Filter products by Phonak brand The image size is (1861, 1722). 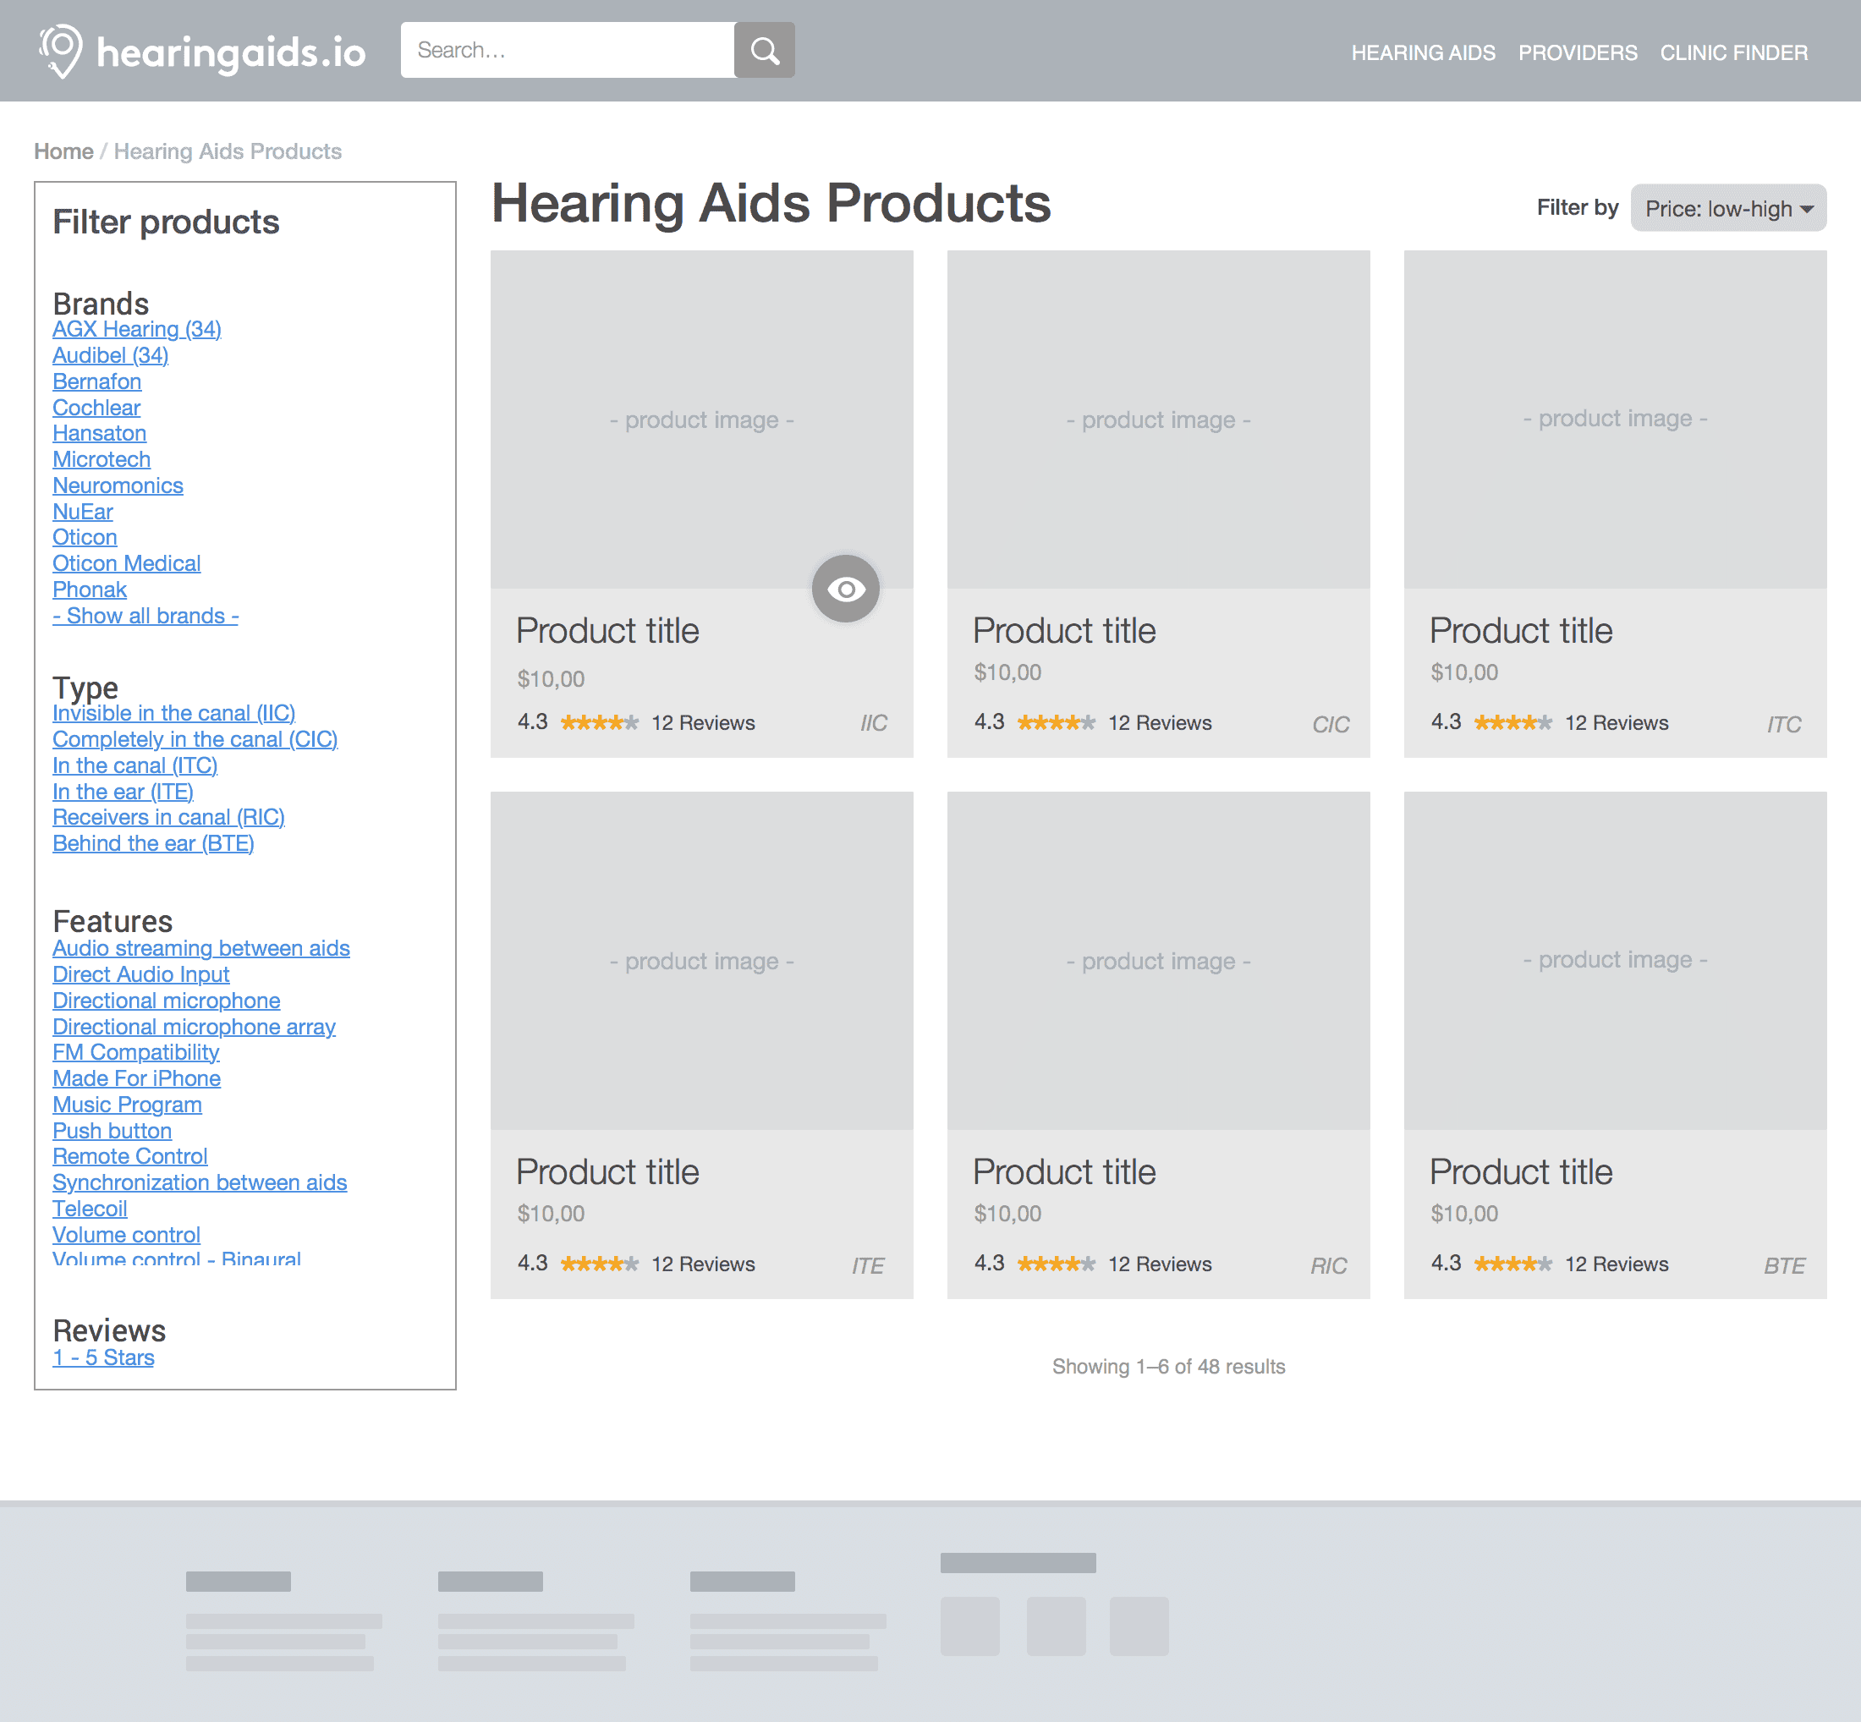89,589
